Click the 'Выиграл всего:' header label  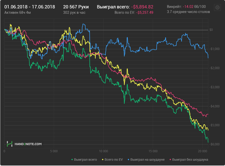point(113,7)
